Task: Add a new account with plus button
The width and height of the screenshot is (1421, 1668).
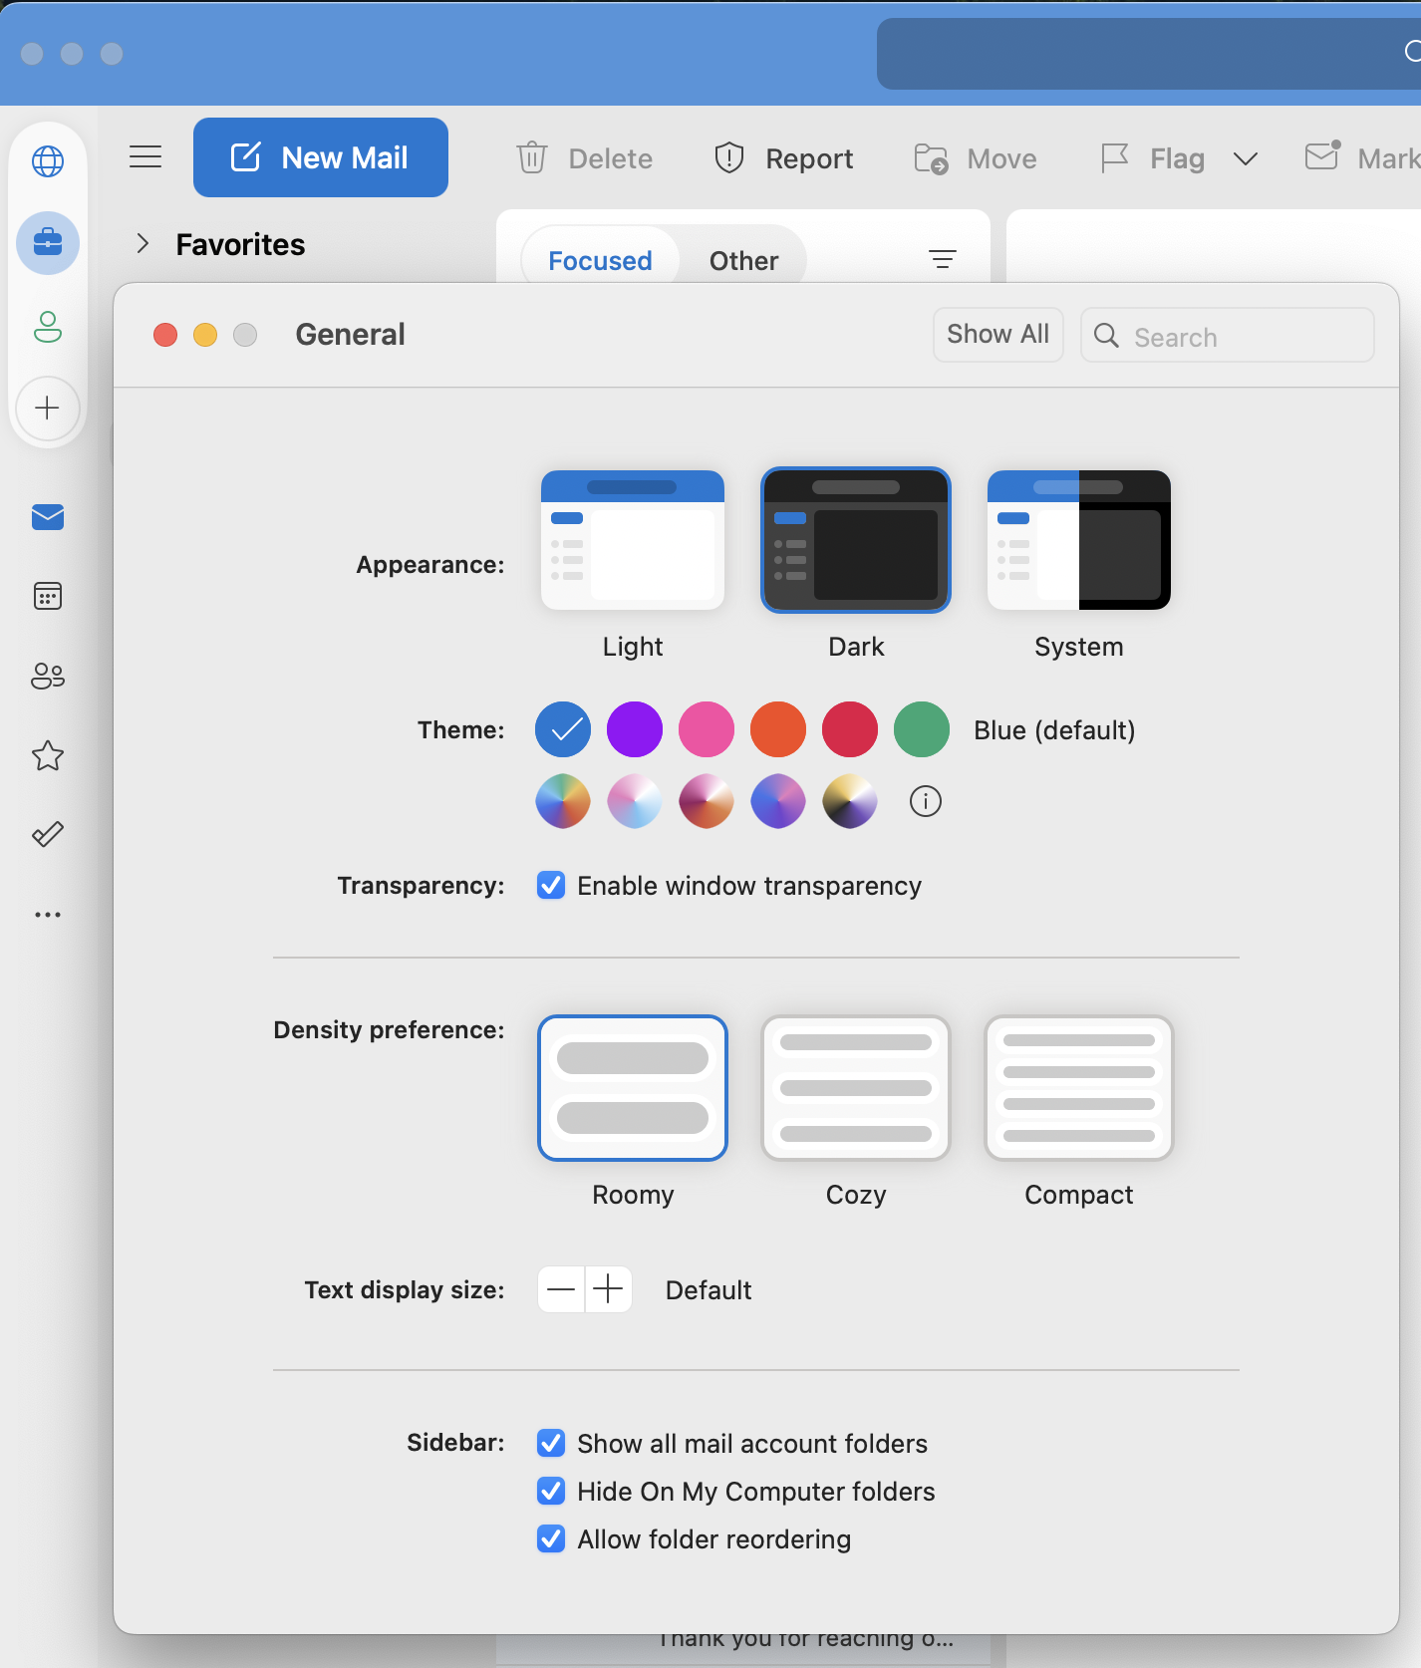Action: (x=48, y=408)
